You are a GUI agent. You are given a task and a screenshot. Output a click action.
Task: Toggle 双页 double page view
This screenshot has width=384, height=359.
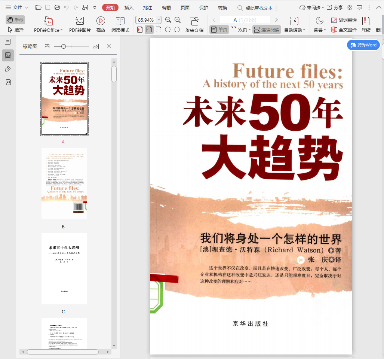[241, 30]
